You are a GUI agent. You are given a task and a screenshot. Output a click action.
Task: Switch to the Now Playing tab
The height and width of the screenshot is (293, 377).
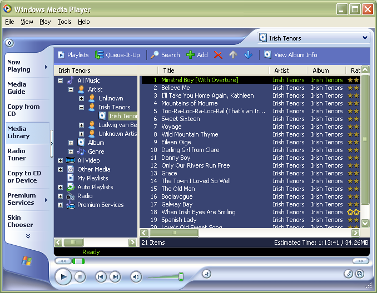pos(27,65)
